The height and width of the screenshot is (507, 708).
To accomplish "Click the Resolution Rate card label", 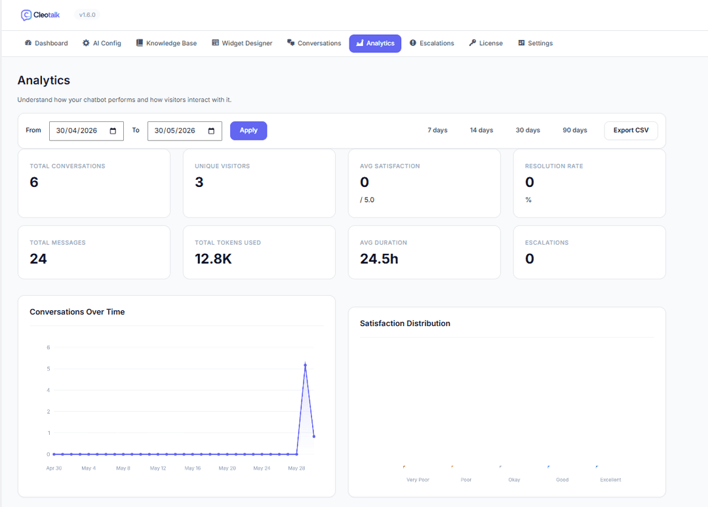I will tap(554, 167).
